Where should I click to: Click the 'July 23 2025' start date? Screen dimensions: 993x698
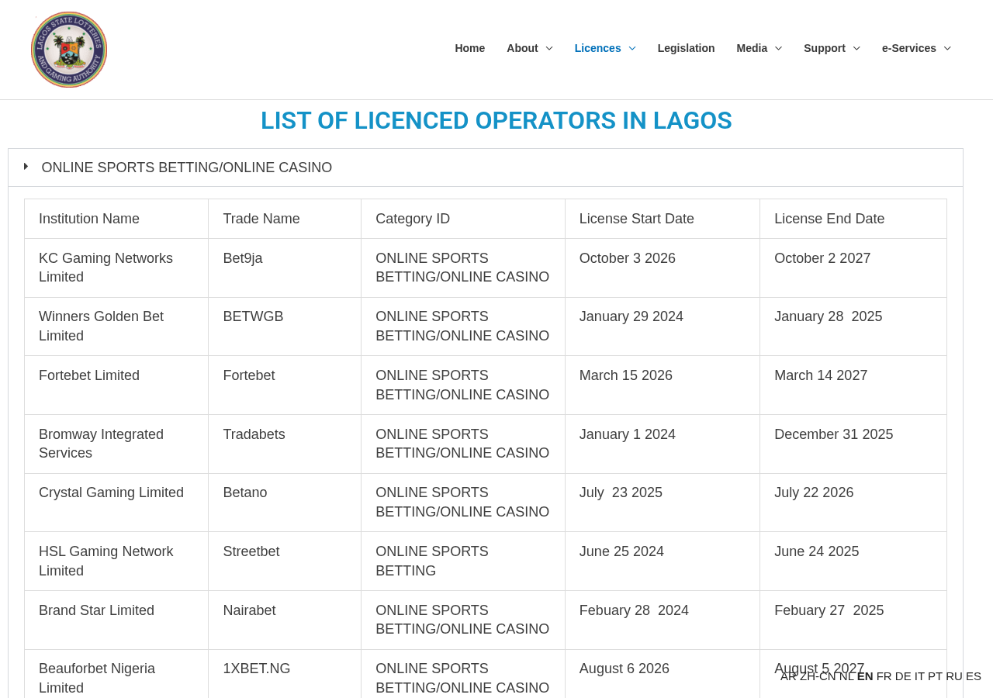pyautogui.click(x=621, y=492)
